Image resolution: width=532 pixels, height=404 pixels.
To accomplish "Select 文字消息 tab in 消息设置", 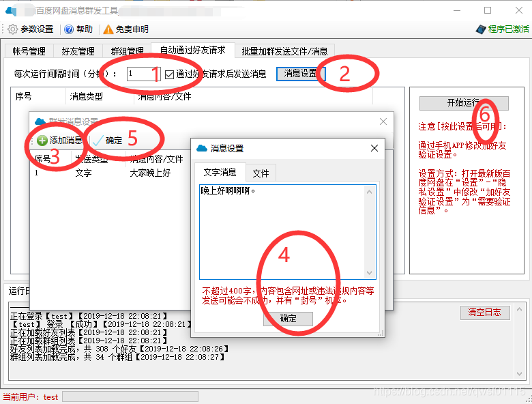I will [220, 172].
